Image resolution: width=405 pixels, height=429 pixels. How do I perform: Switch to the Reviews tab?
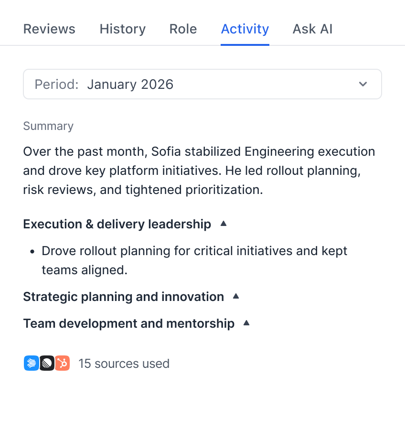point(49,29)
